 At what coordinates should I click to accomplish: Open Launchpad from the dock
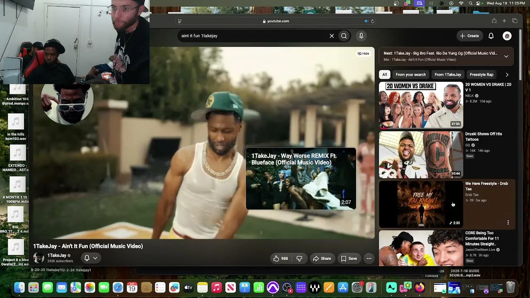(x=34, y=287)
